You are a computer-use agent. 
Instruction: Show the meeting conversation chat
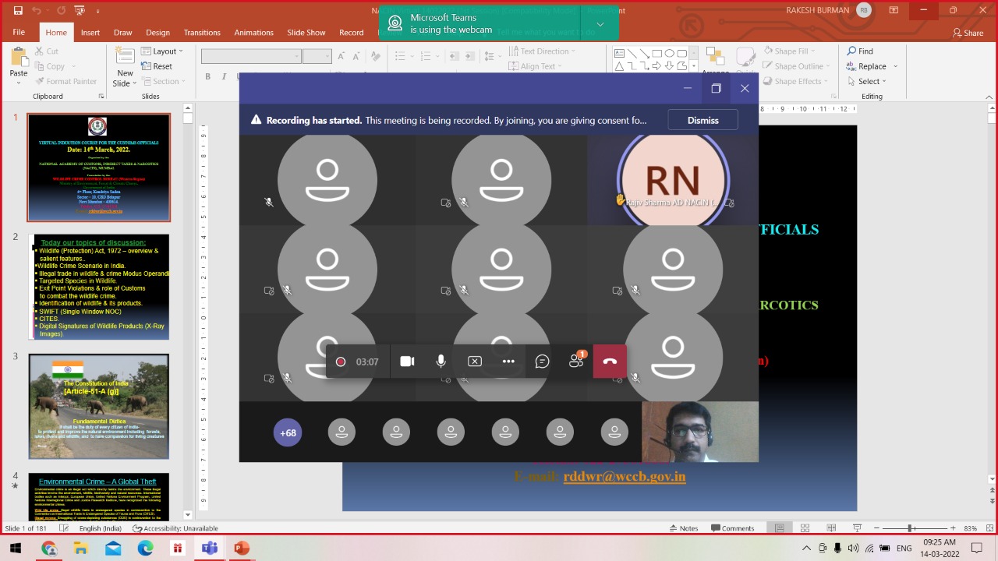pos(543,362)
